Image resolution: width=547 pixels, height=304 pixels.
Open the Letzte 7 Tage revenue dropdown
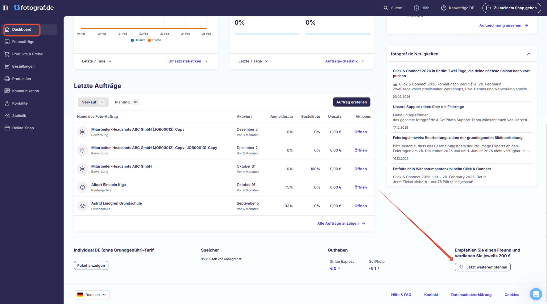click(97, 61)
